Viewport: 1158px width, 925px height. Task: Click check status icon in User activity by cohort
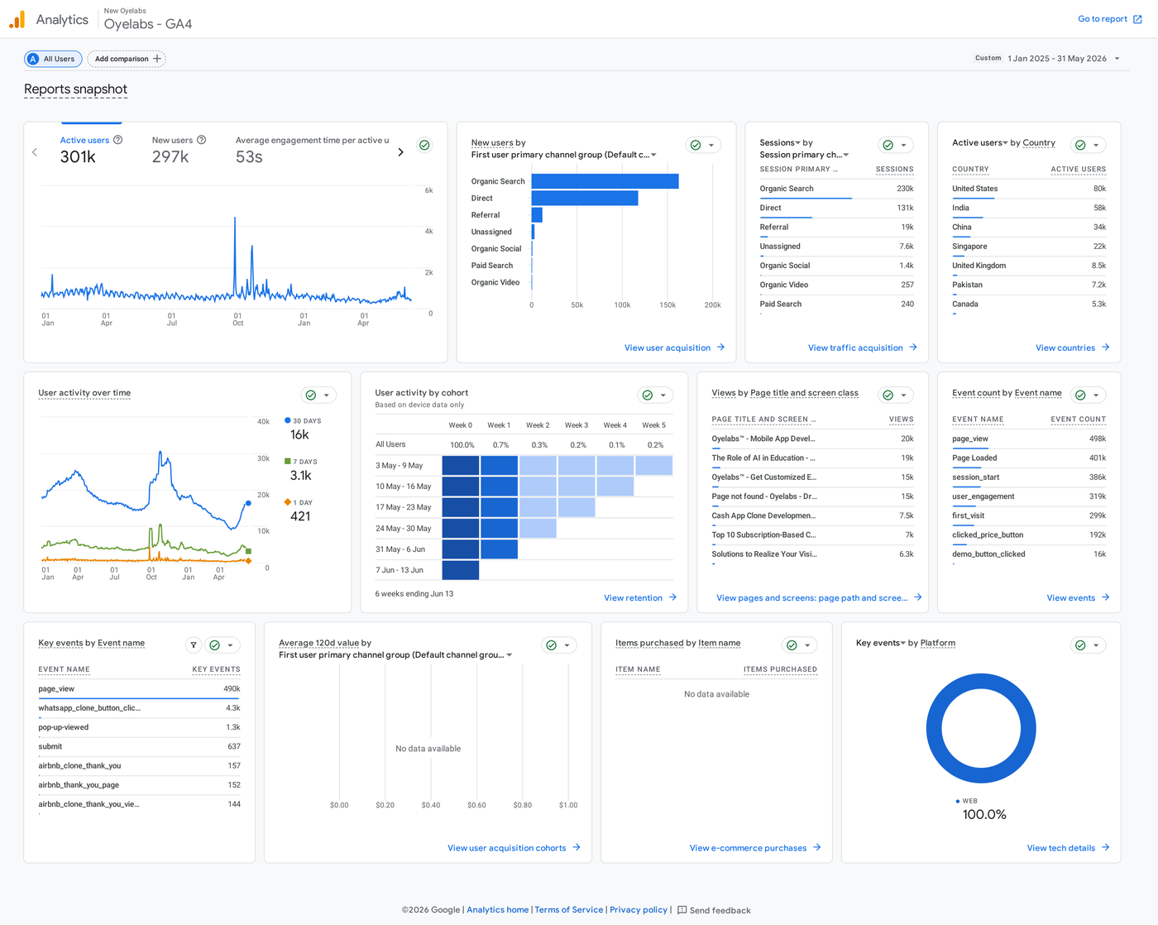click(x=648, y=395)
